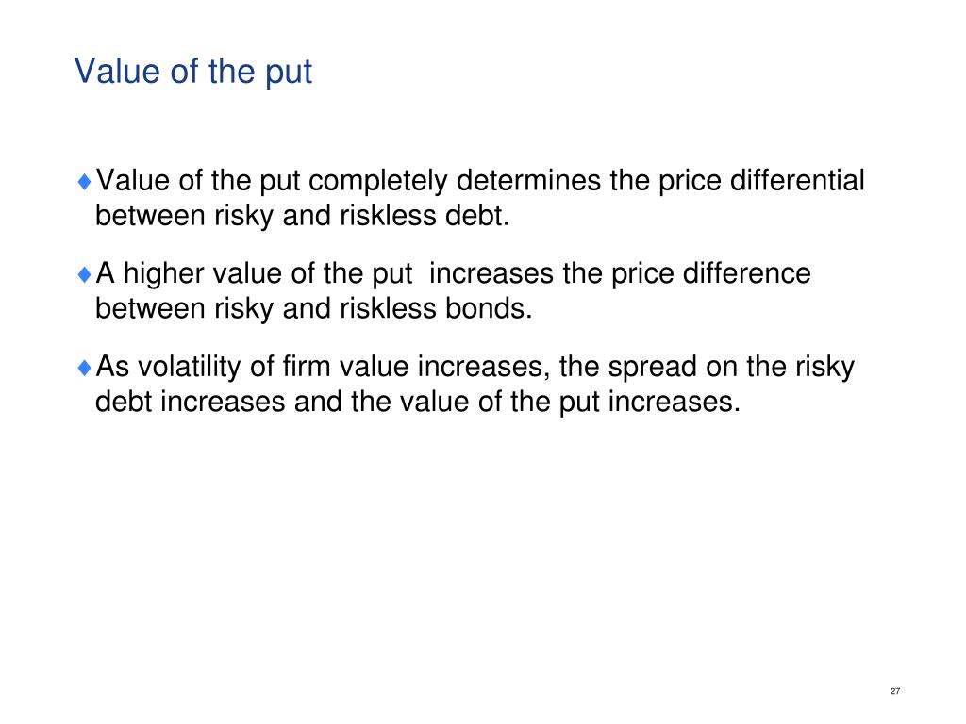Click the word 'Value' starting the first bullet

(x=132, y=180)
